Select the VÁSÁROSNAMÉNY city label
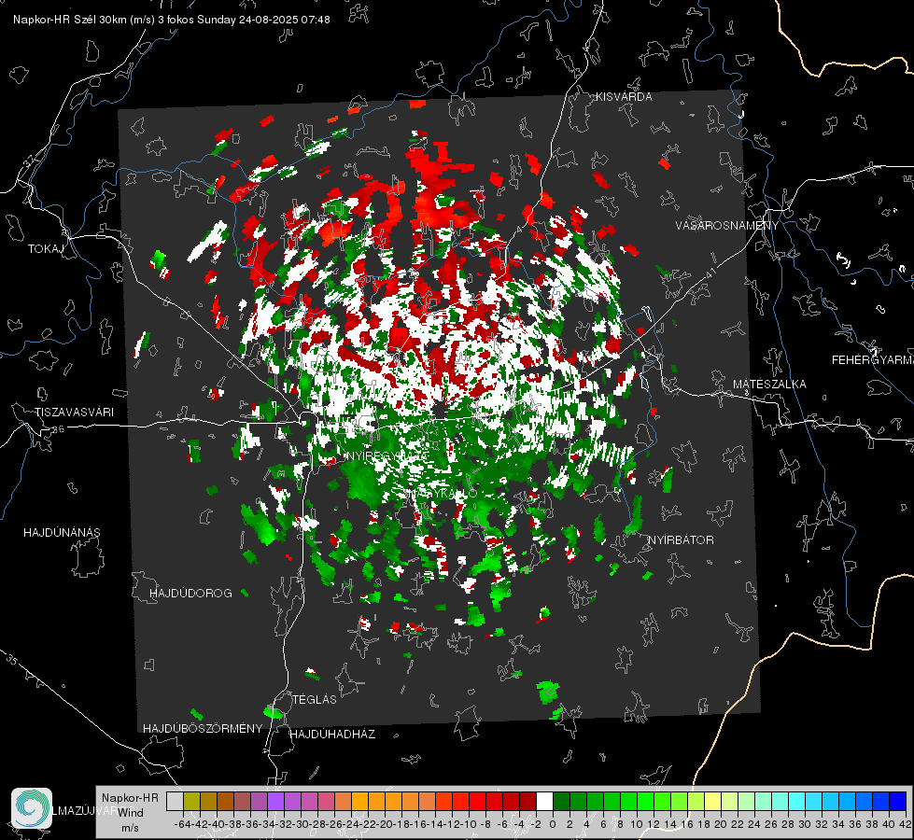 [x=727, y=226]
